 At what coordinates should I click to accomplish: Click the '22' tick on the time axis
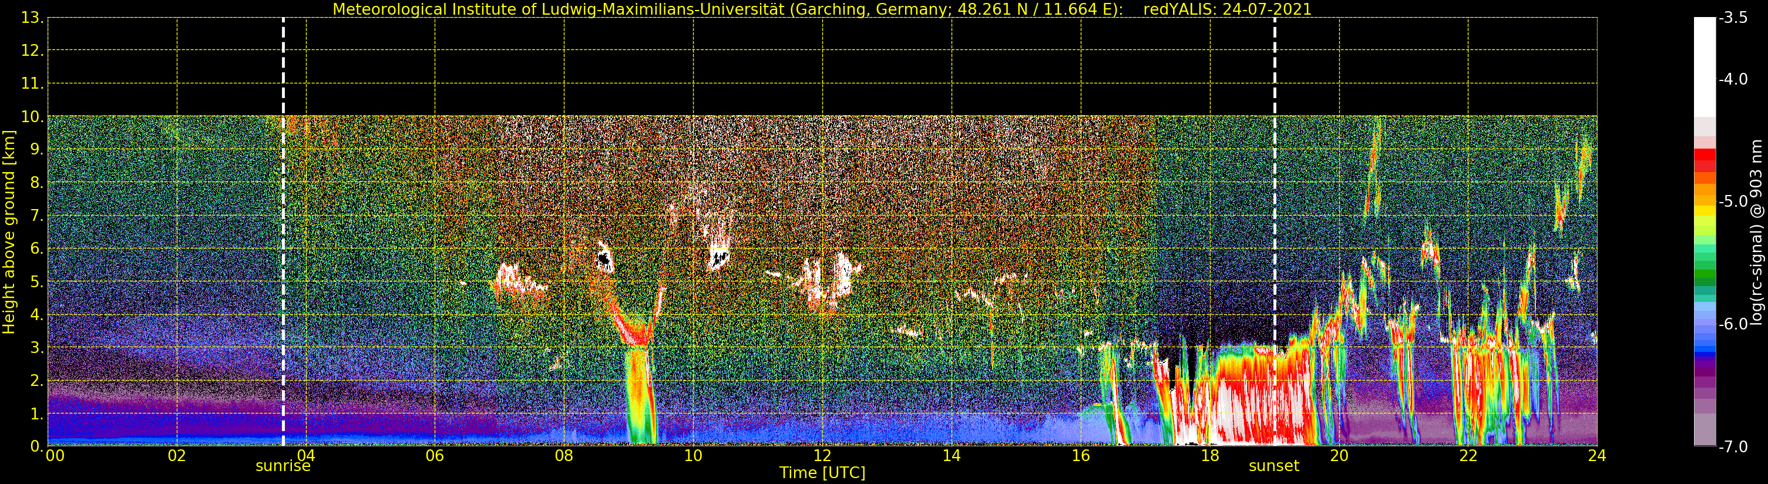[x=1468, y=456]
